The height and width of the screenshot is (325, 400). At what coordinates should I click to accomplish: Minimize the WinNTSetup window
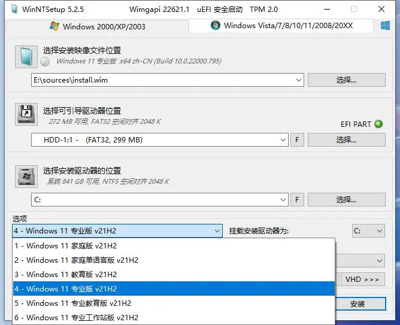point(327,9)
